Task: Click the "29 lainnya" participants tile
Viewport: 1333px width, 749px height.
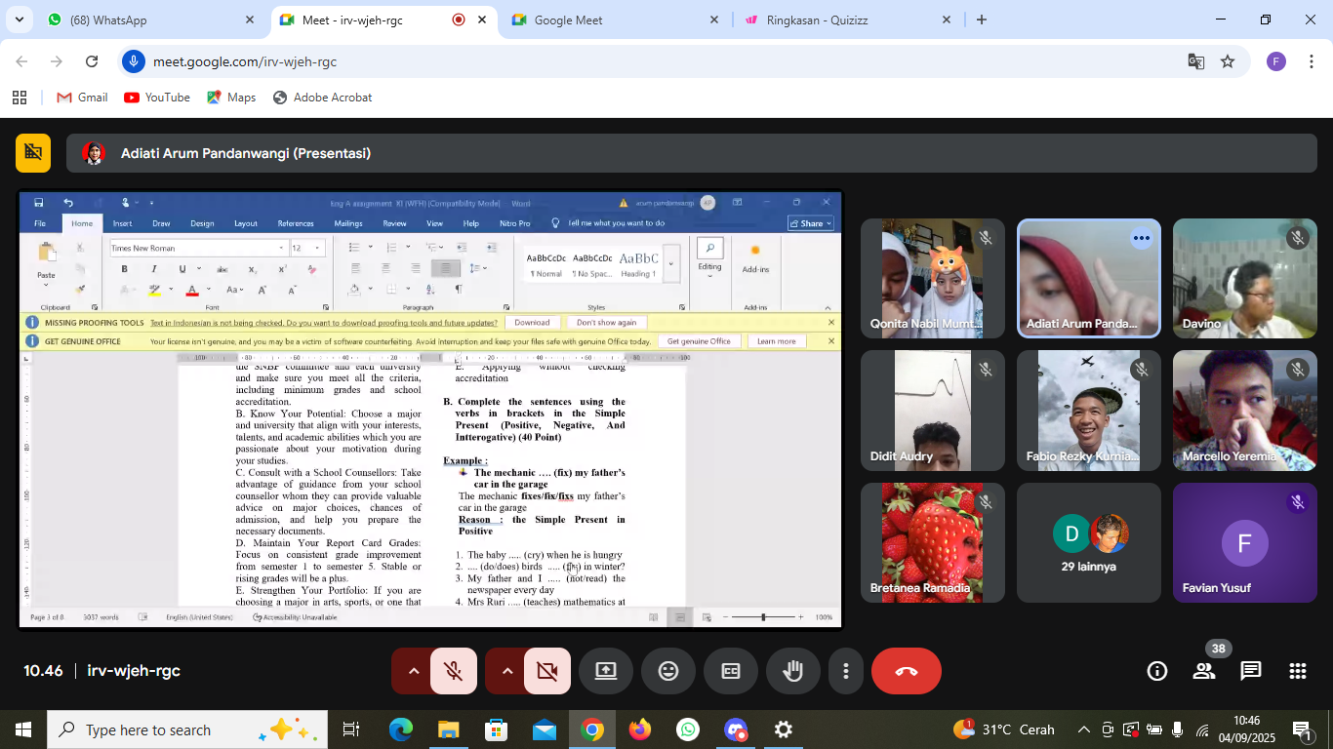Action: [x=1089, y=543]
